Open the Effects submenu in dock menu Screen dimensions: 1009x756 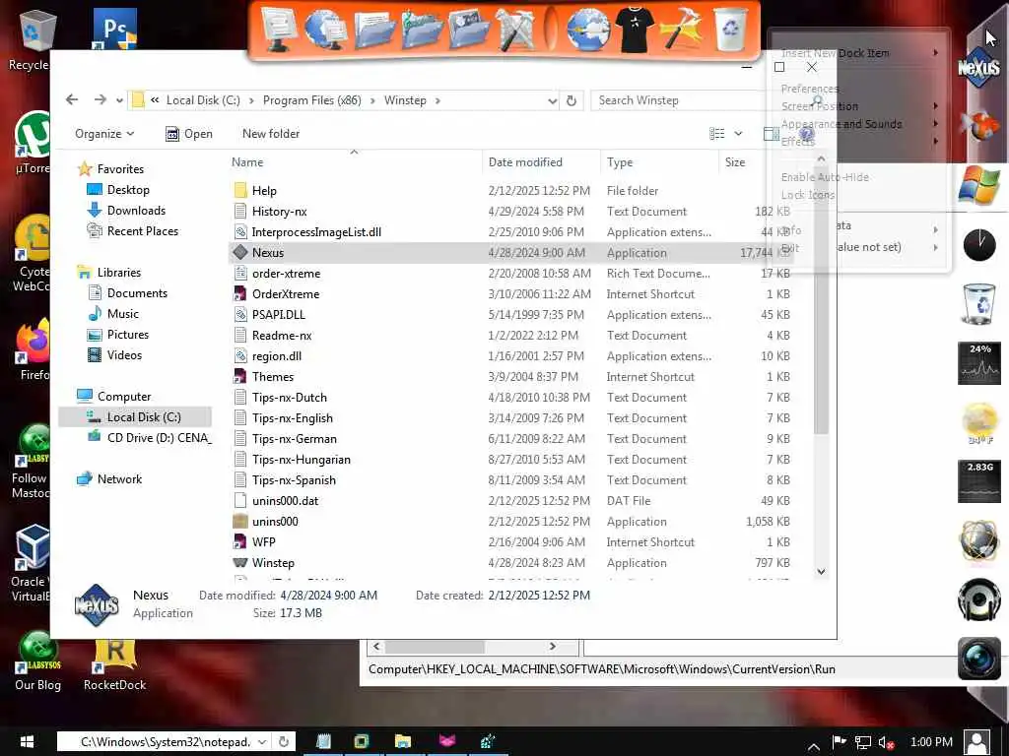click(x=859, y=142)
